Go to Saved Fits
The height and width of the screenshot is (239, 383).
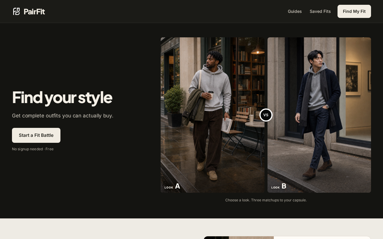[320, 11]
